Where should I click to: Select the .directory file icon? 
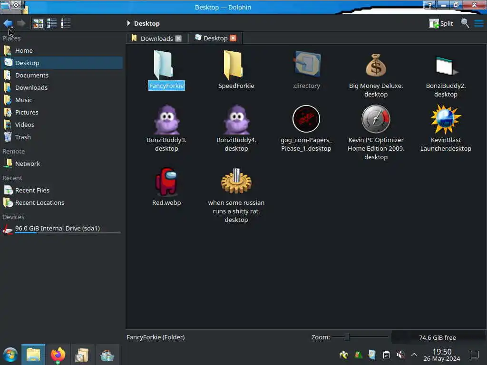click(307, 64)
